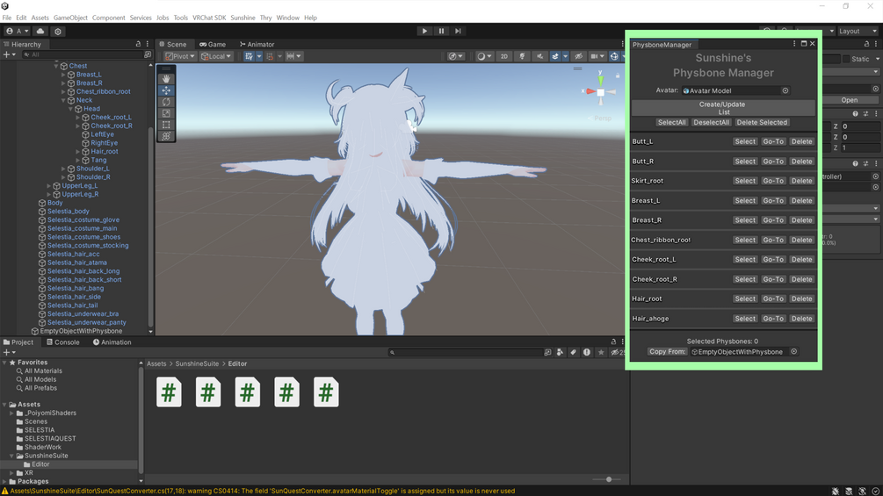The image size is (883, 496).
Task: Click Search by Type icon in Project
Action: [x=560, y=352]
